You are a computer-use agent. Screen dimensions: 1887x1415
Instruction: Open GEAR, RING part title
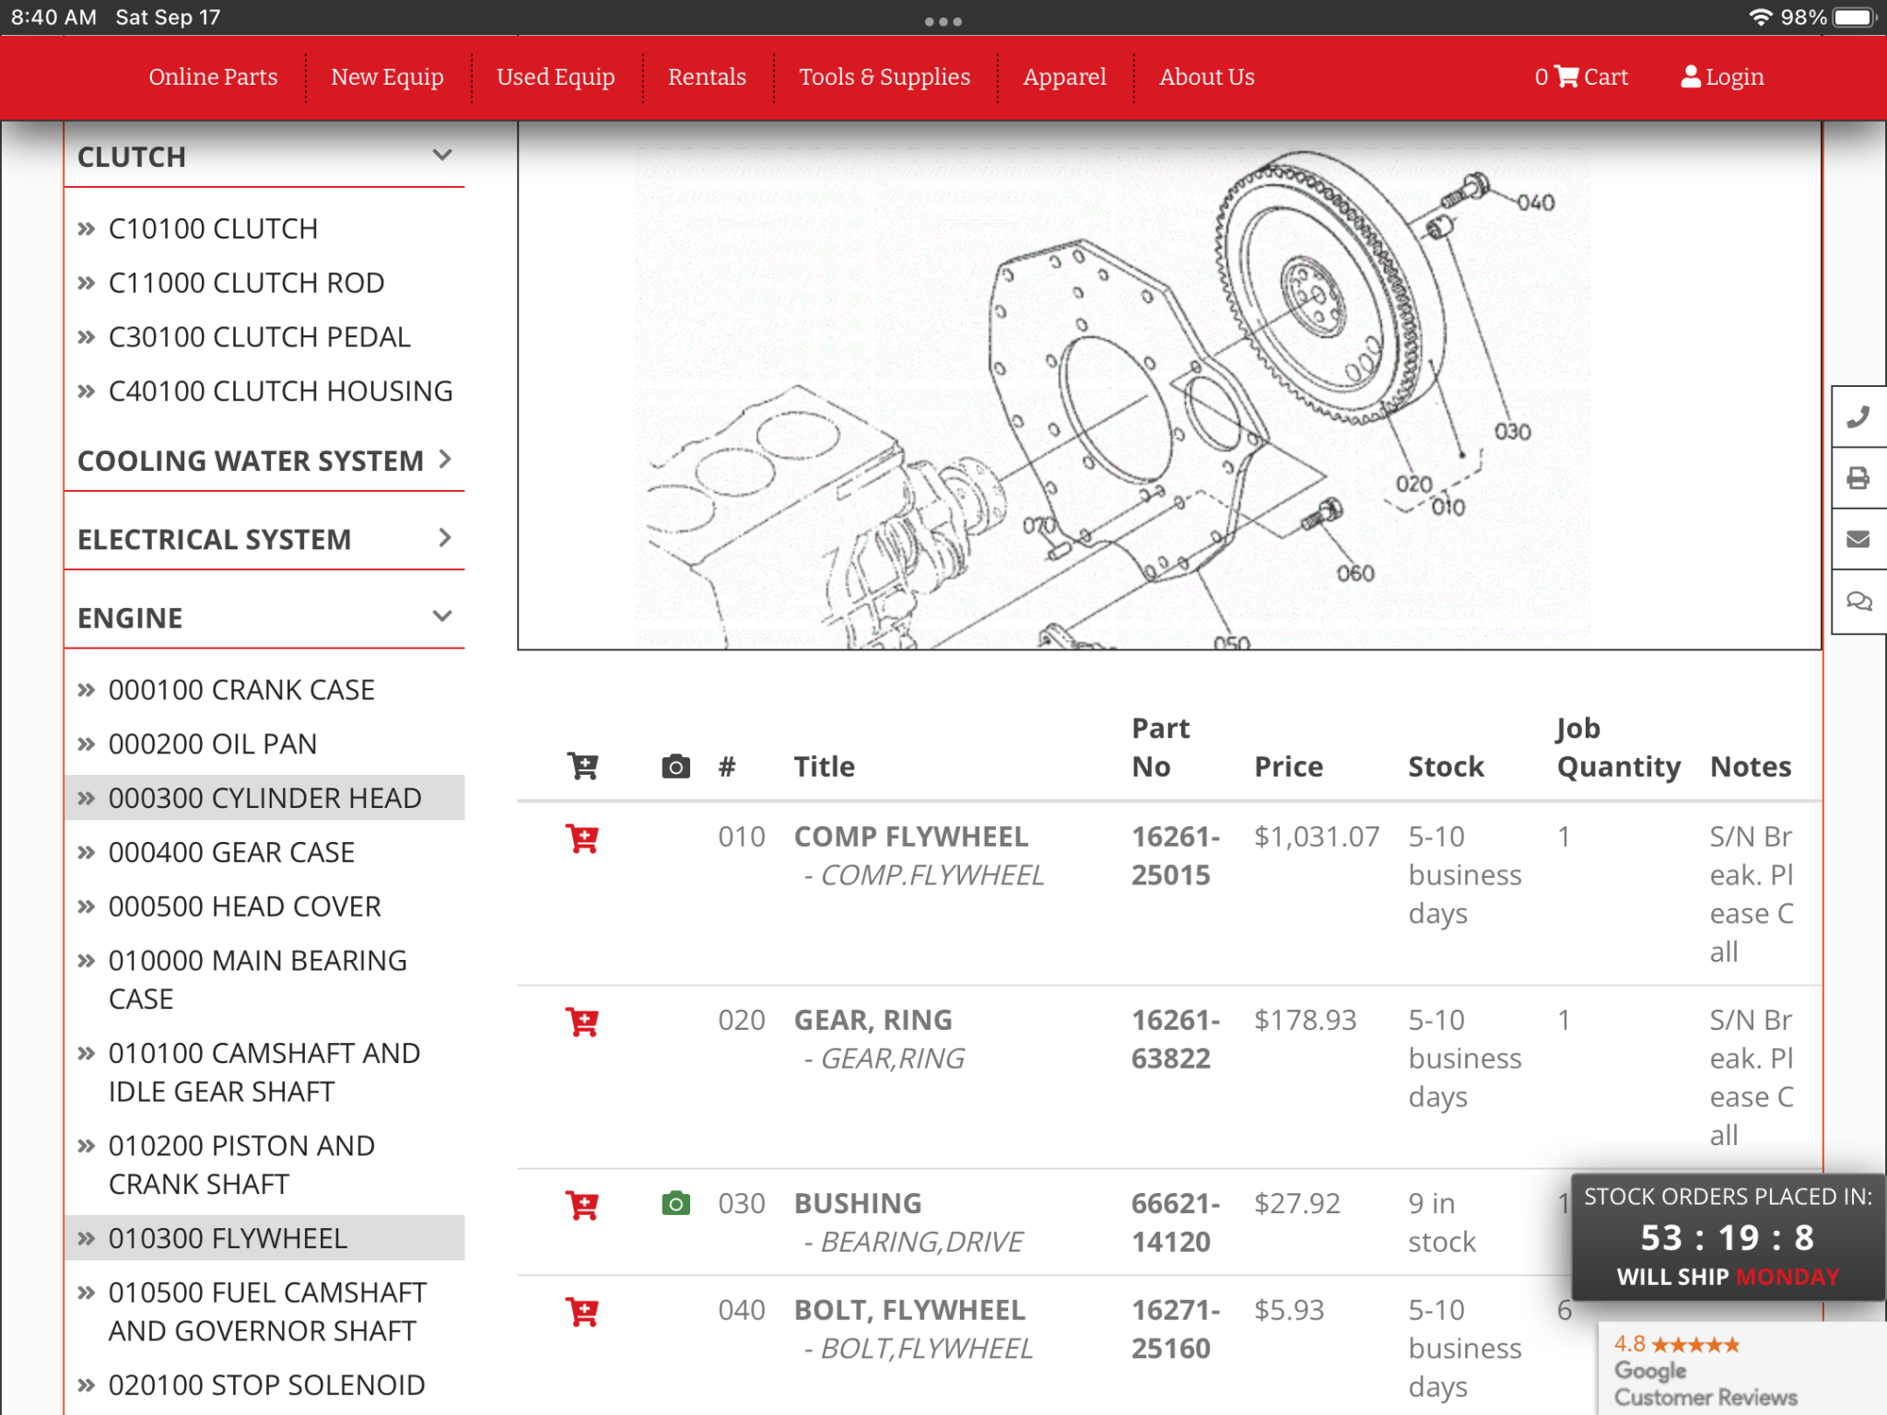(x=873, y=1020)
